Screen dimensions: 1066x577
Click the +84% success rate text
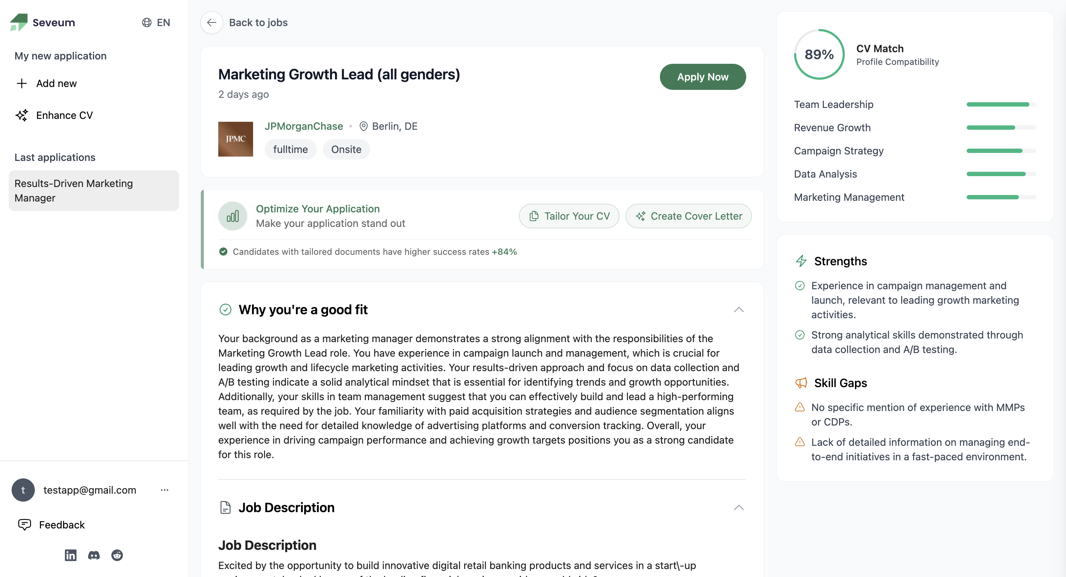click(504, 252)
